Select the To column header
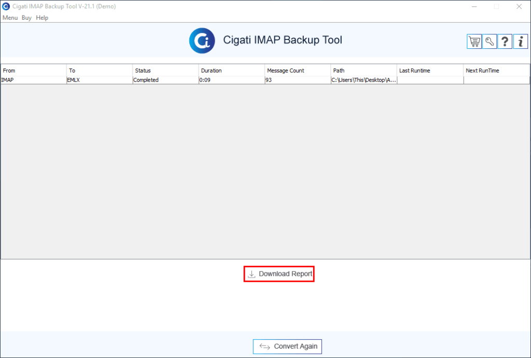The height and width of the screenshot is (358, 531). tap(100, 71)
